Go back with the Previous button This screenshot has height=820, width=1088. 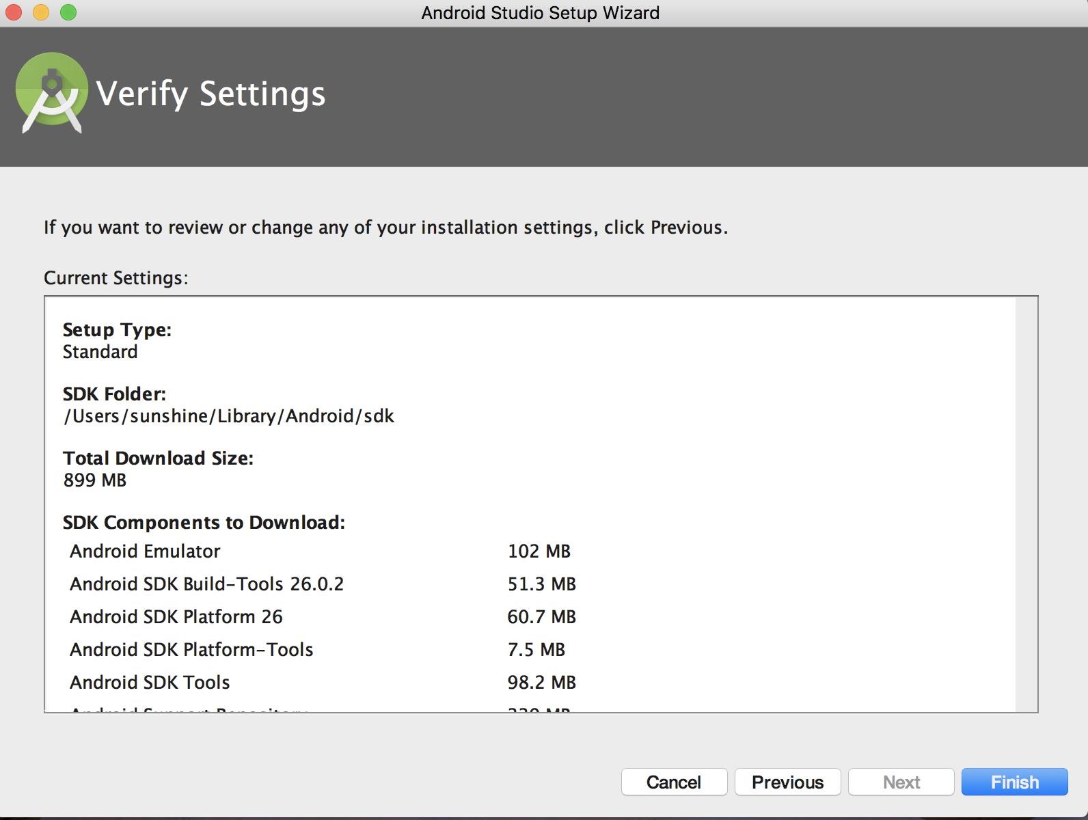[x=787, y=782]
